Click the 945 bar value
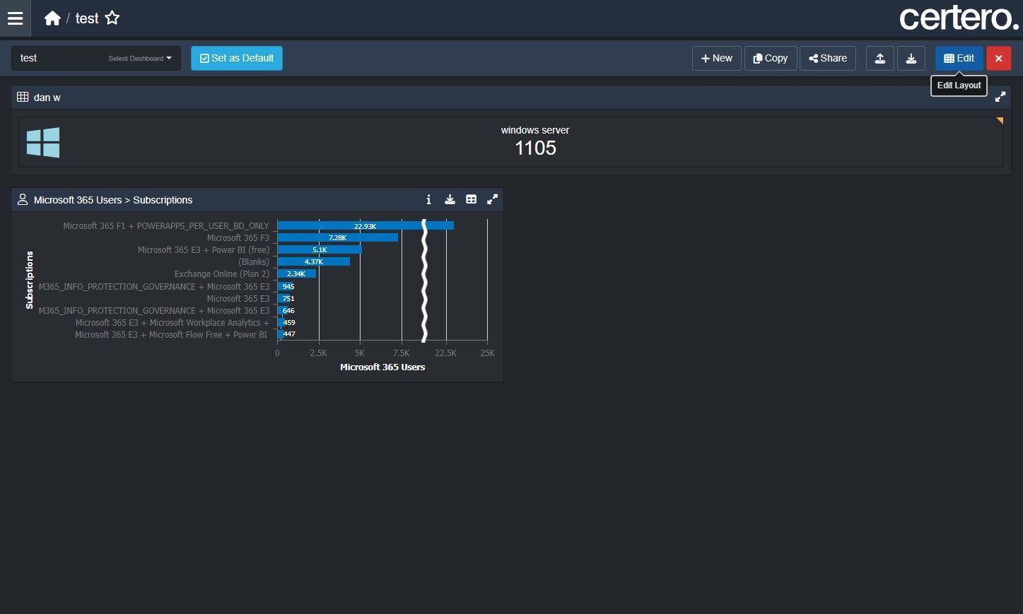 point(288,287)
